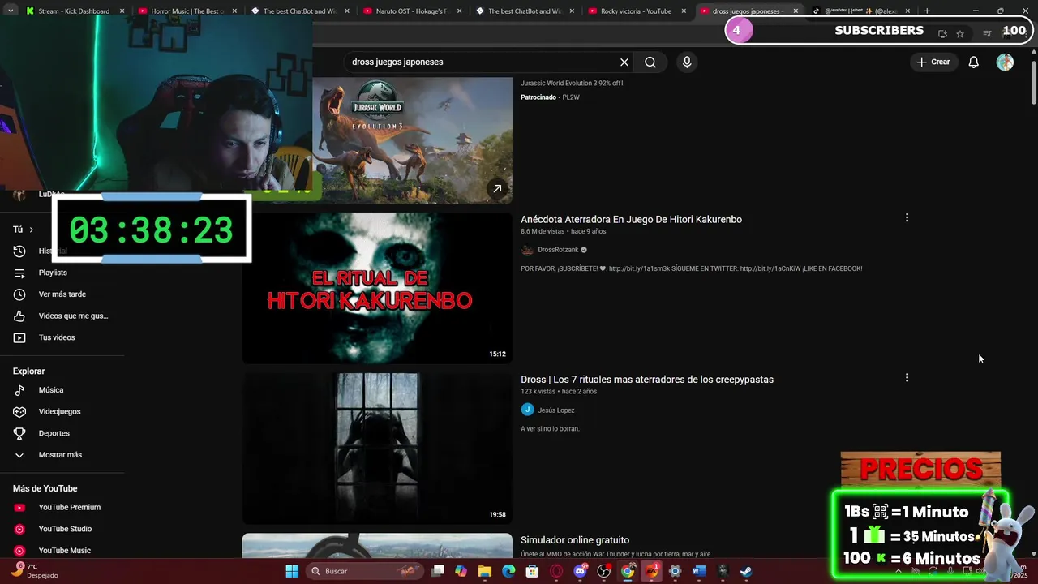Switch to Naruto OST Hokage's tab
The image size is (1038, 584).
click(x=412, y=11)
